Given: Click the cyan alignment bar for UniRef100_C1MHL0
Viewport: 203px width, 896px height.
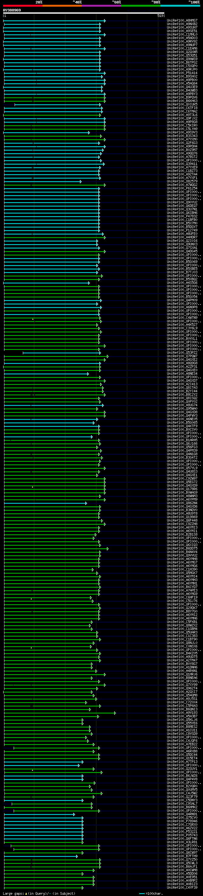Looking at the screenshot, I should (x=55, y=35).
